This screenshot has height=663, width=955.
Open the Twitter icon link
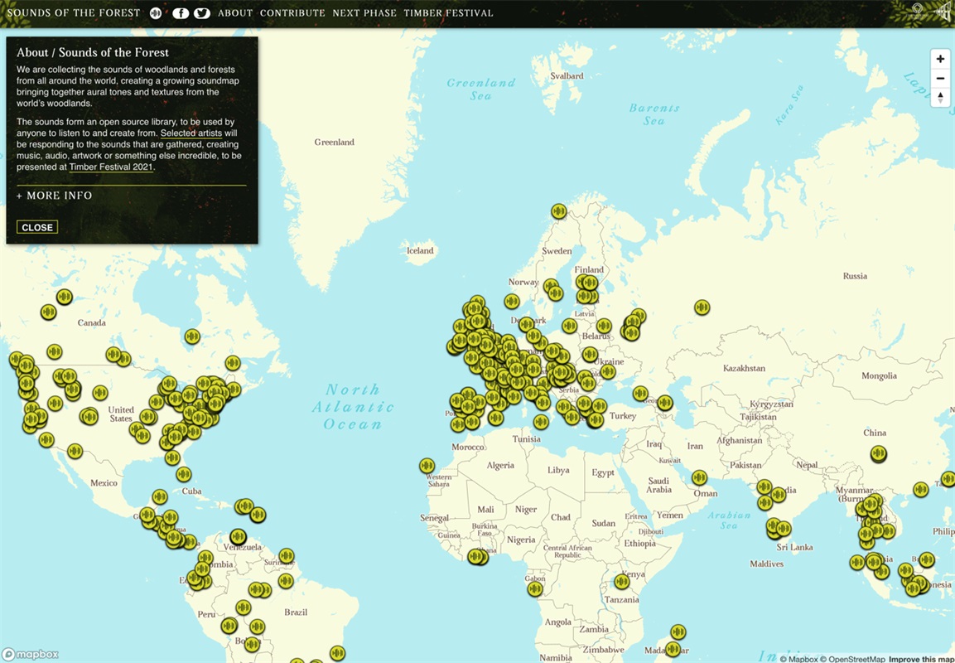coord(201,13)
